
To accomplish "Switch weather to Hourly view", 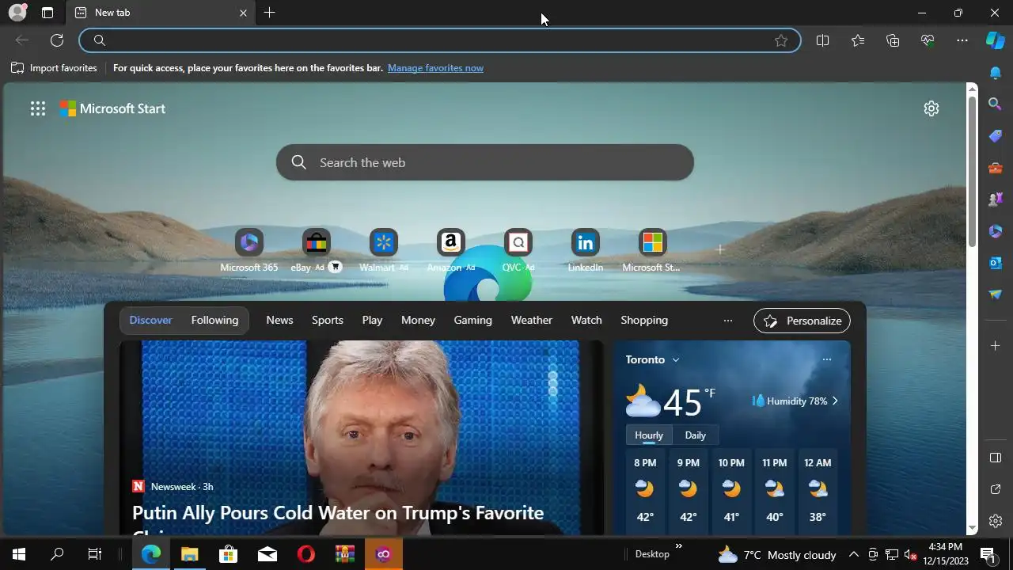I will coord(649,435).
